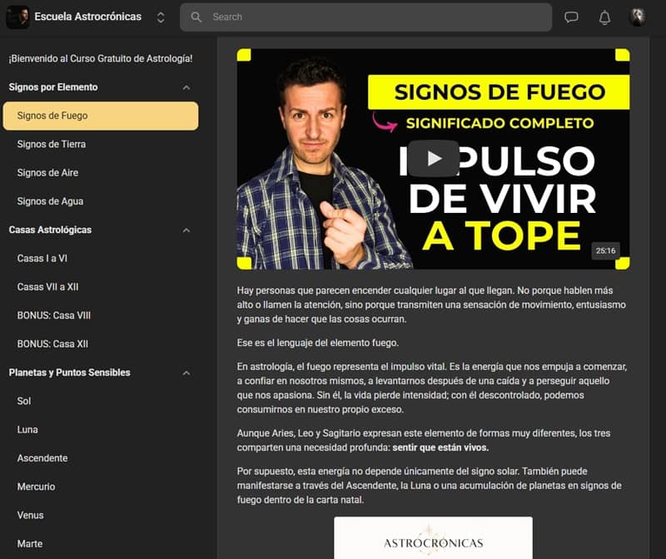Image resolution: width=666 pixels, height=559 pixels.
Task: Click the 25:16 video duration badge
Action: click(x=605, y=251)
